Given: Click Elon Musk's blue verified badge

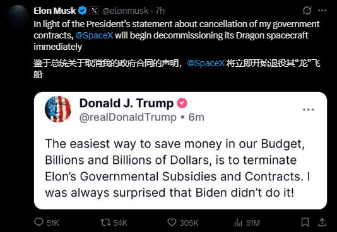Looking at the screenshot, I should click(x=82, y=11).
